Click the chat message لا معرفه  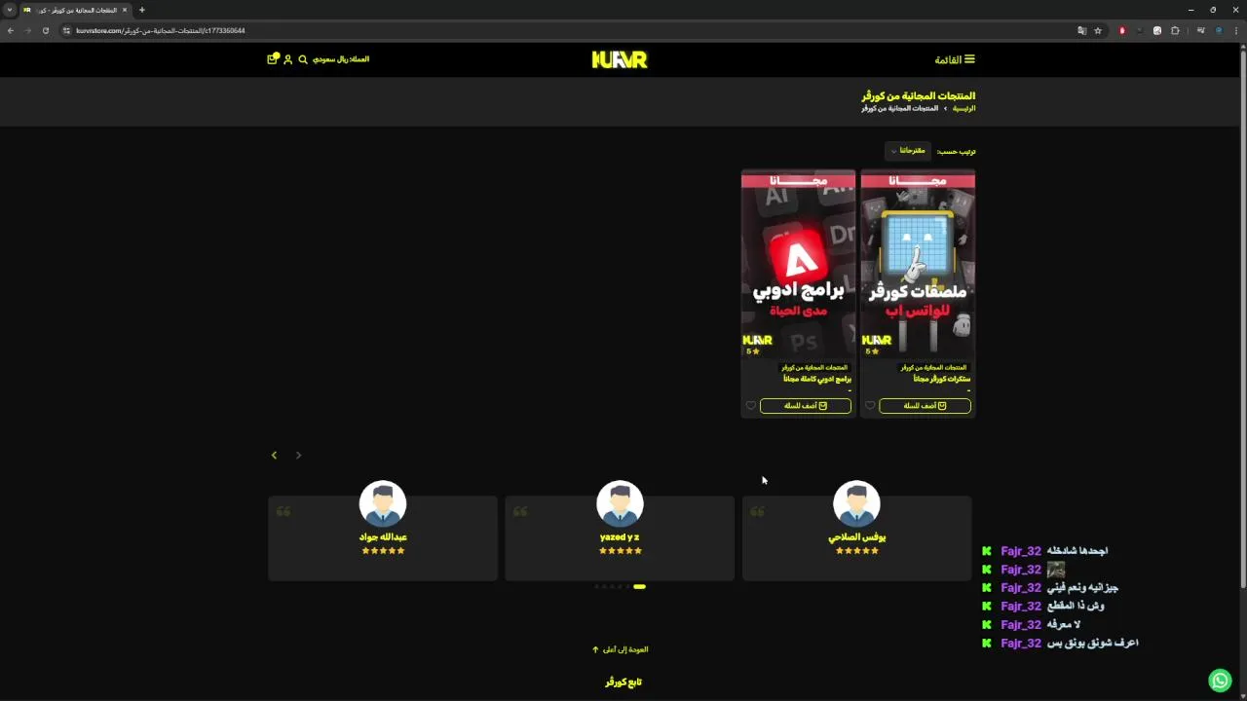[1063, 625]
